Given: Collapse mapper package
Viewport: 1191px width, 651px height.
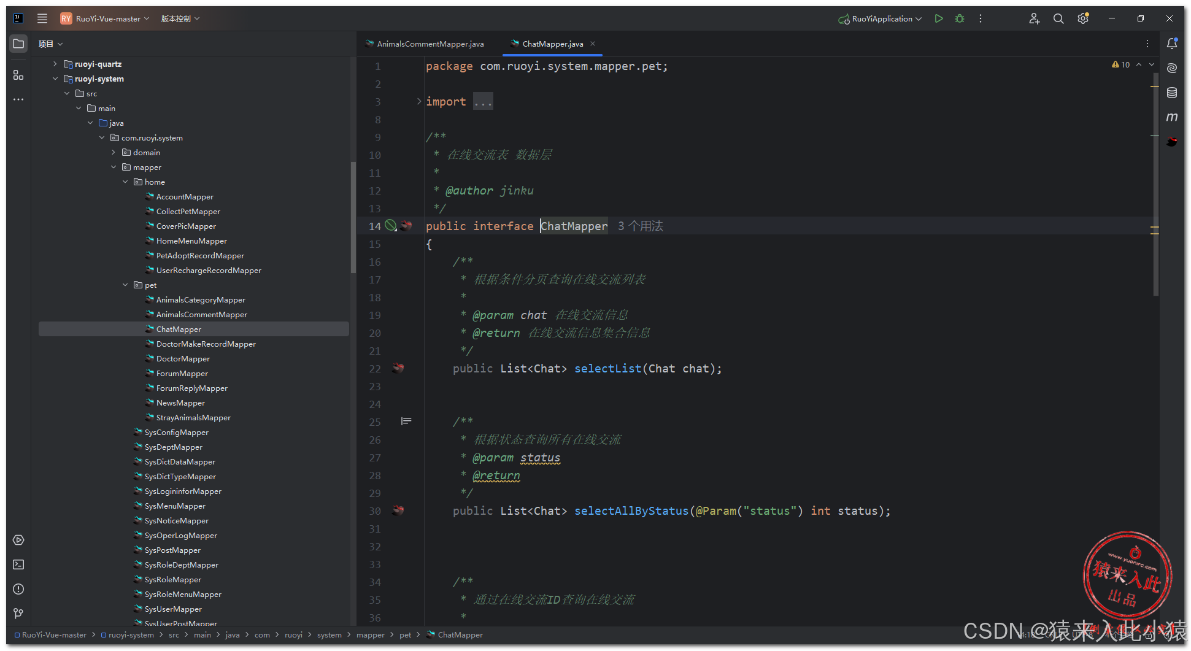Looking at the screenshot, I should 114,167.
